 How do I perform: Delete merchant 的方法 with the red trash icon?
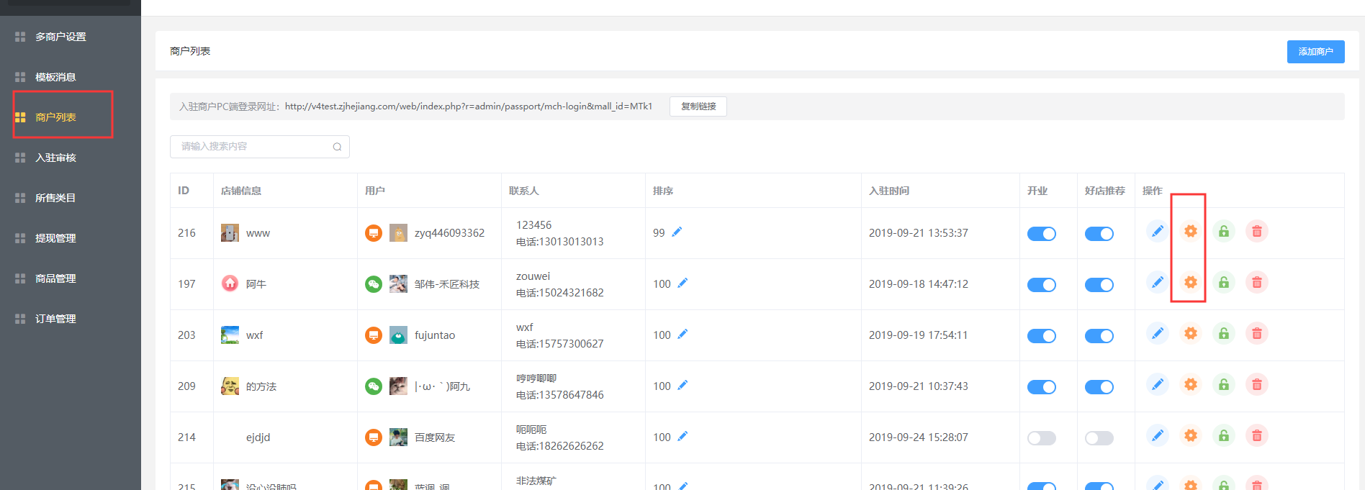[1256, 385]
